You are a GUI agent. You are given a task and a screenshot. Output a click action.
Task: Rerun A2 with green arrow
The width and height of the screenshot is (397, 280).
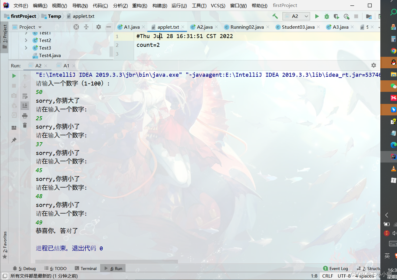(14, 76)
